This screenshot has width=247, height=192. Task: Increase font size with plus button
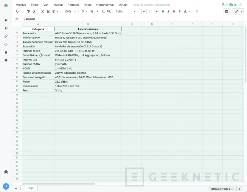click(157, 12)
